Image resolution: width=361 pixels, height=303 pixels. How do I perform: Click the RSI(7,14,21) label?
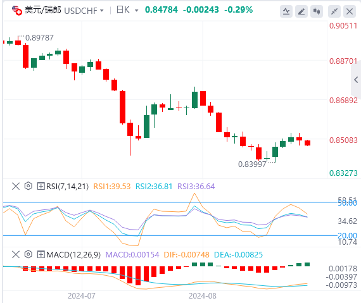(67, 186)
